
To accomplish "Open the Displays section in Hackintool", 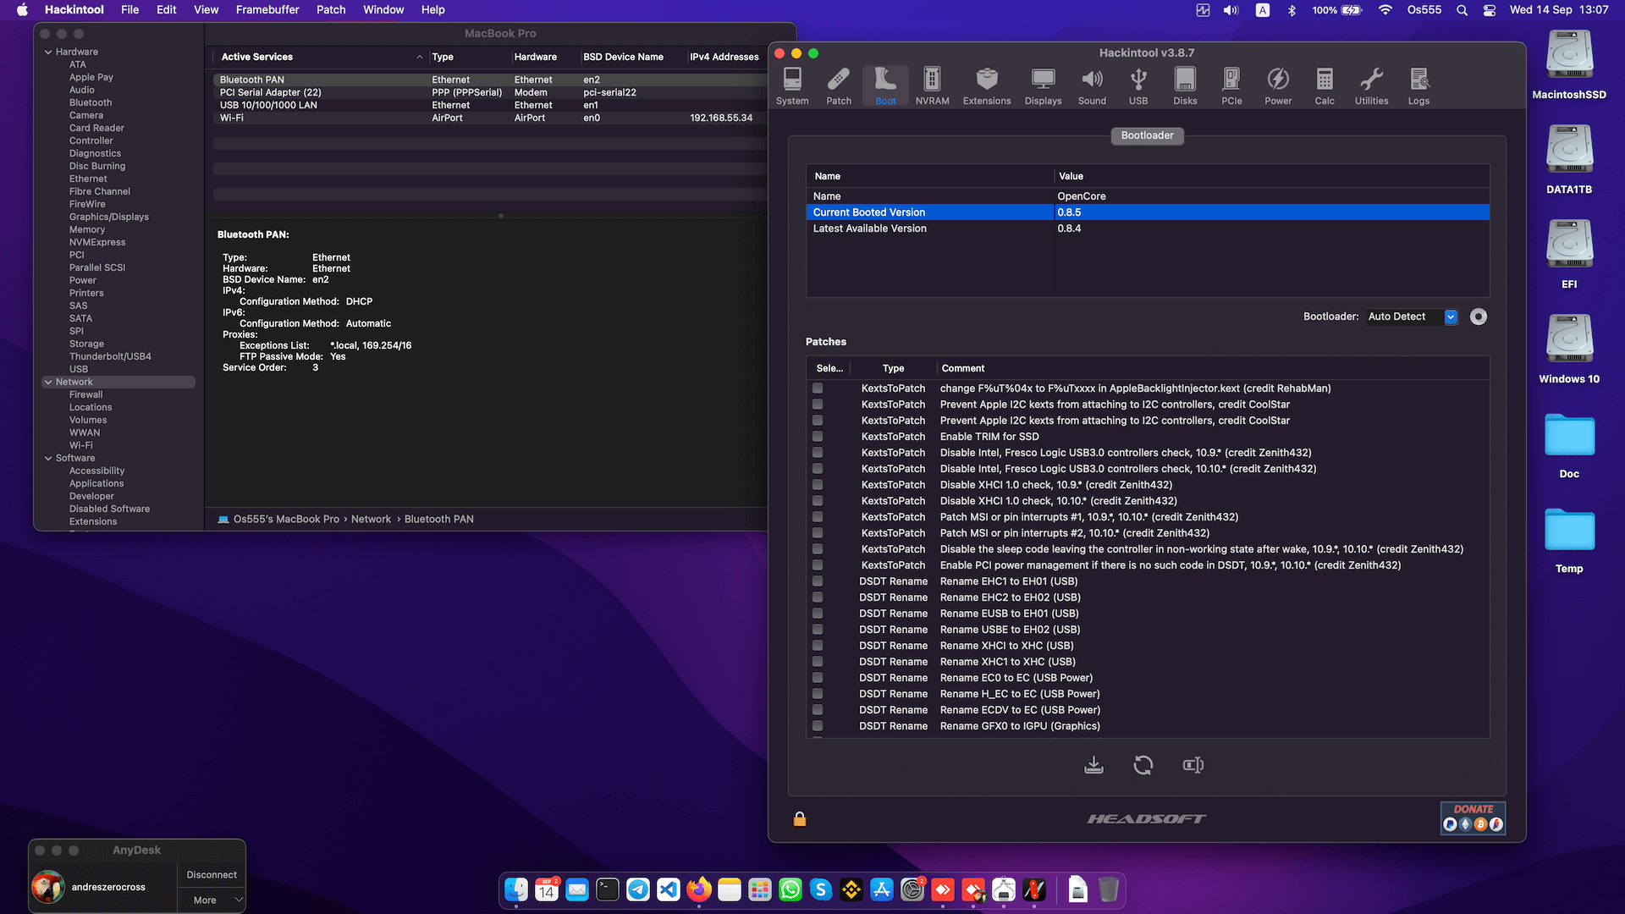I will [x=1043, y=86].
